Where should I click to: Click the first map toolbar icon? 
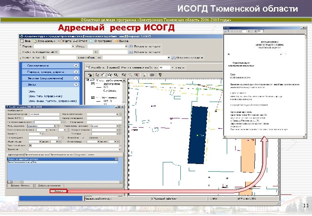click(x=90, y=75)
